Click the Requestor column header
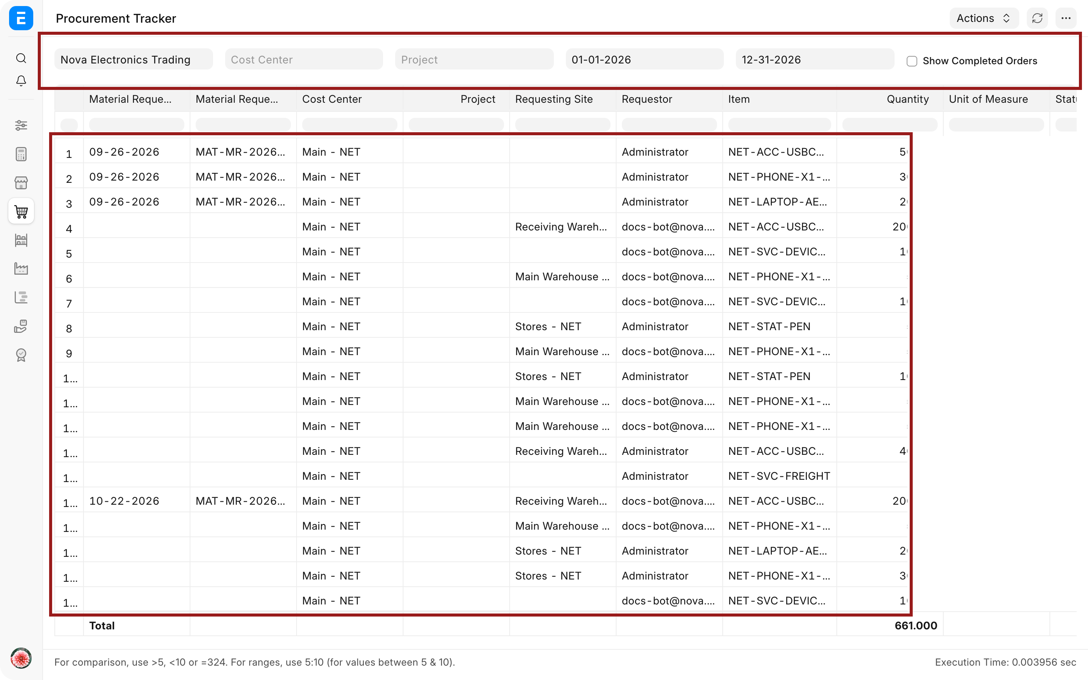This screenshot has width=1088, height=680. coord(646,99)
